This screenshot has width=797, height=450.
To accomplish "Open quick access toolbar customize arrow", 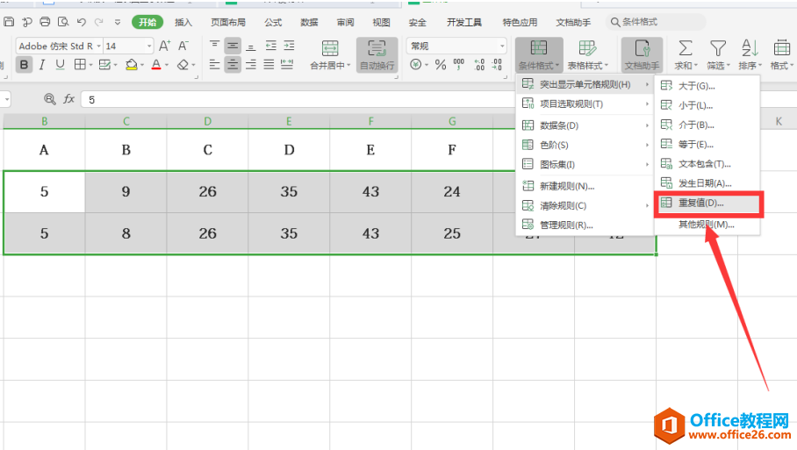I will tap(118, 22).
